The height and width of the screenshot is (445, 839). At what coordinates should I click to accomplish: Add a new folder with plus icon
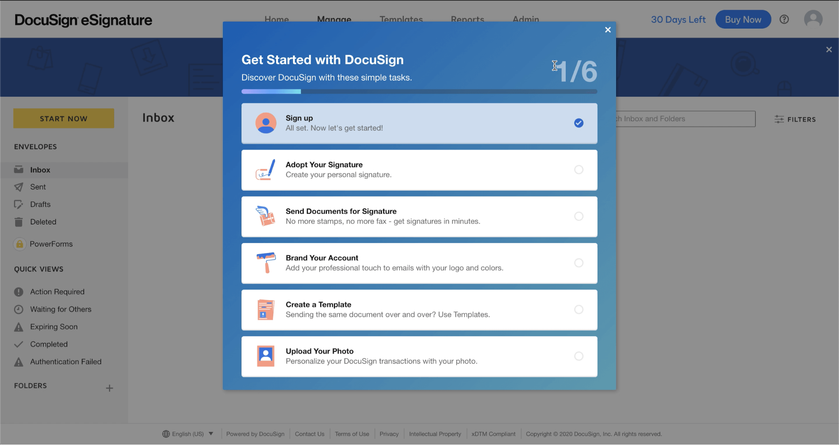point(109,388)
